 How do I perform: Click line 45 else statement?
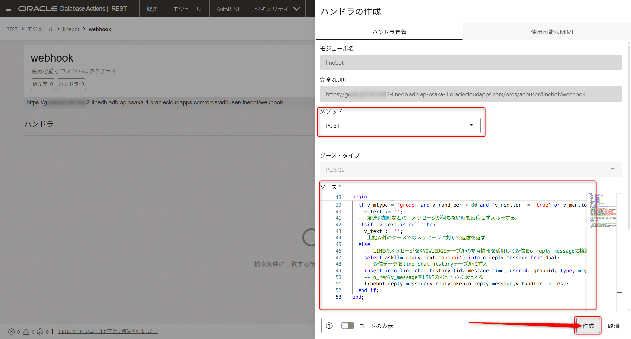[364, 244]
